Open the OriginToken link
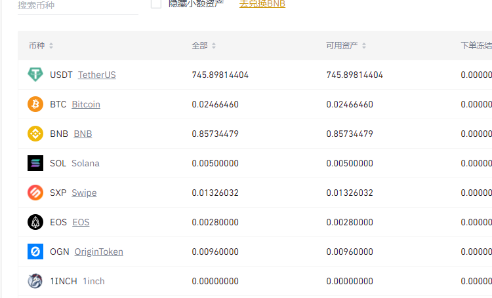 pyautogui.click(x=99, y=251)
